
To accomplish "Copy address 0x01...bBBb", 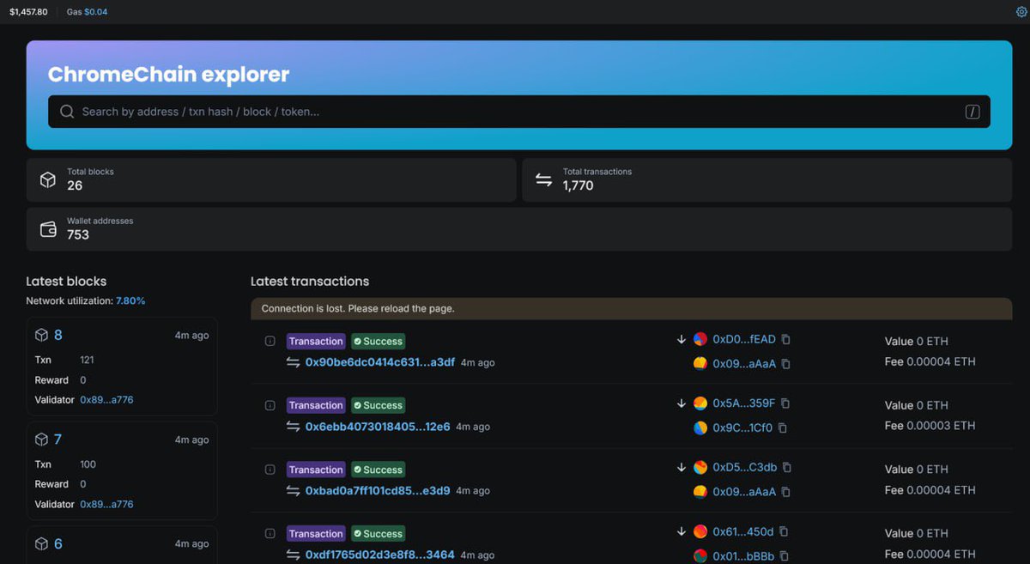I will click(784, 556).
